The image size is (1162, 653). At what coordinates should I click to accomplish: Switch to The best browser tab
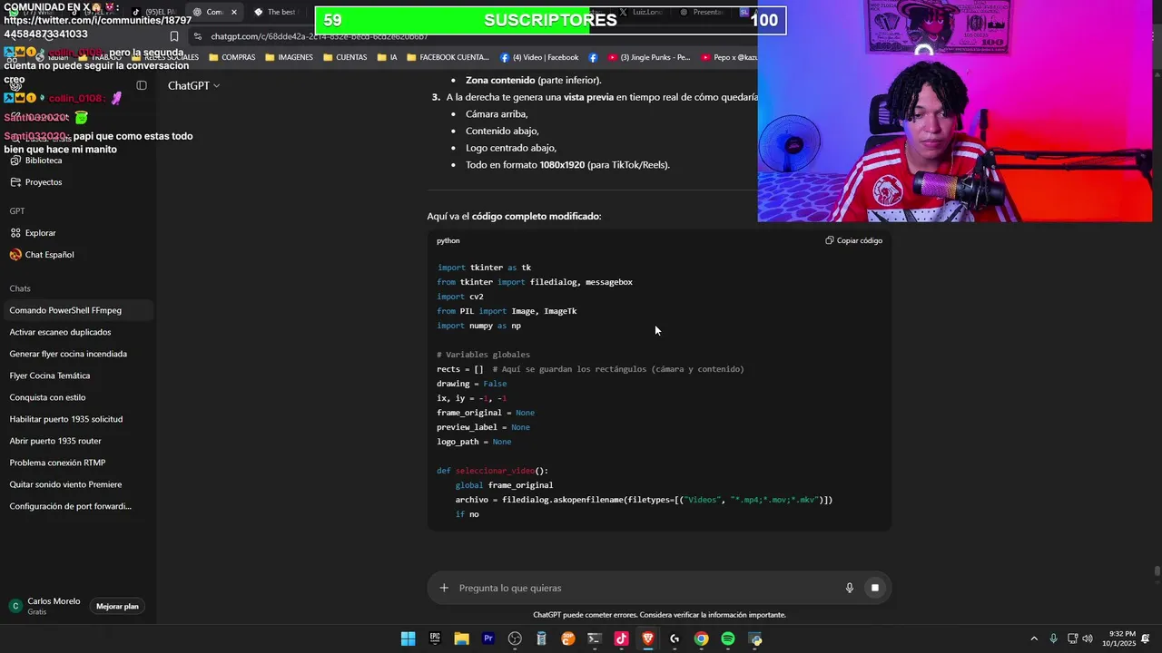[277, 12]
